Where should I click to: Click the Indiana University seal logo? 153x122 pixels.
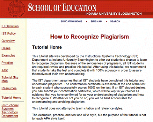[x=17, y=9]
